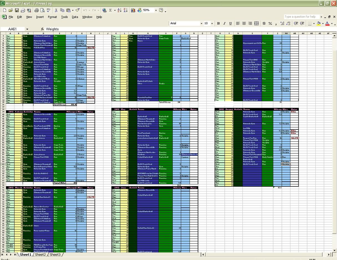Align text left
337x260 pixels.
(238, 24)
